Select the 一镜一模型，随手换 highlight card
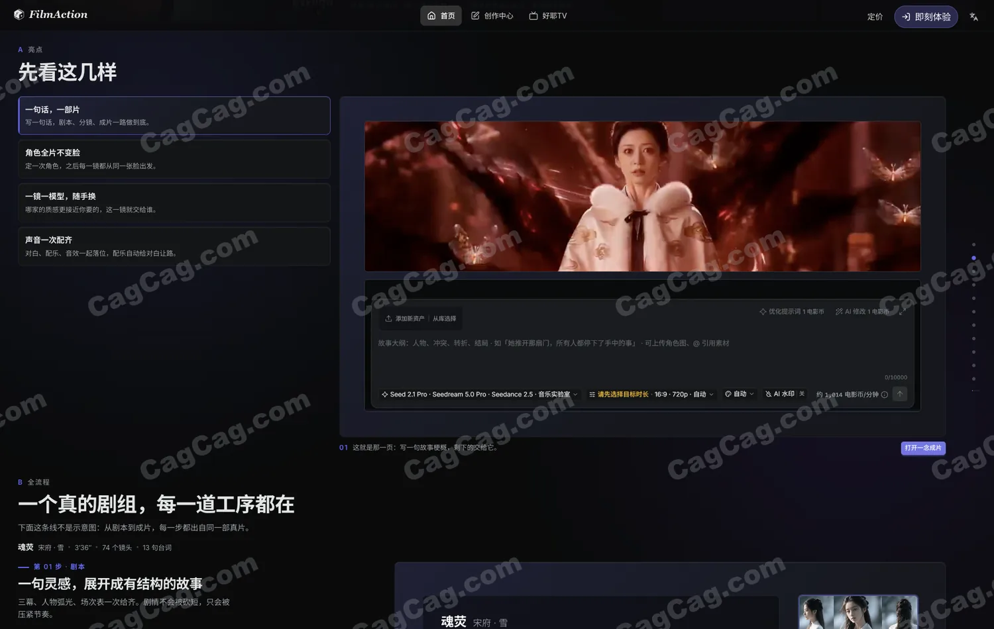The image size is (994, 629). 174,203
